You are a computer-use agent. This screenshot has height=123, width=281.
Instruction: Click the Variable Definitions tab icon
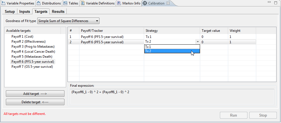tap(83, 3)
